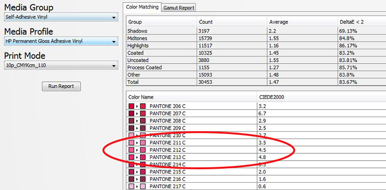Select the PANTONE 210 C color name

tap(168, 135)
